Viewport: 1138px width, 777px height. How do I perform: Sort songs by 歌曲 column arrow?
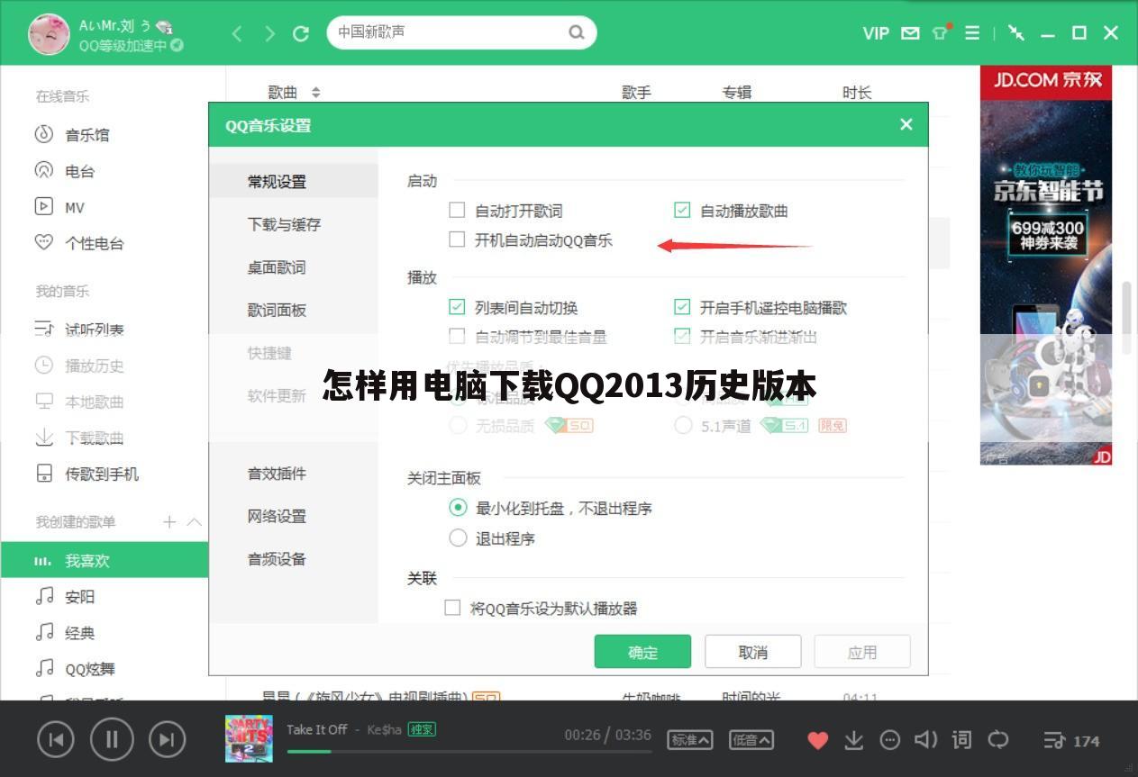pos(315,92)
